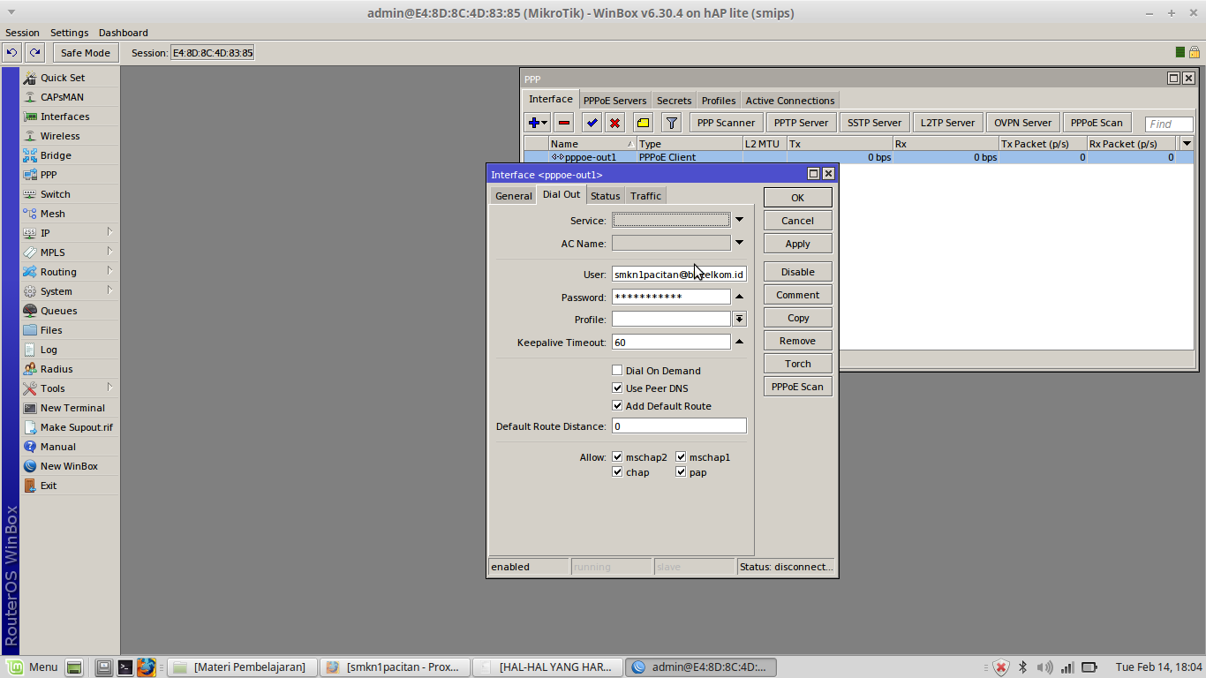Collapse the Keepalive Timeout field arrow
The image size is (1206, 678).
tap(740, 342)
